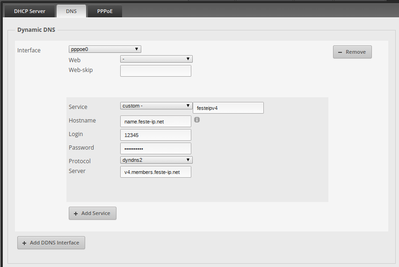
Task: Click the Password input field
Action: (156, 149)
